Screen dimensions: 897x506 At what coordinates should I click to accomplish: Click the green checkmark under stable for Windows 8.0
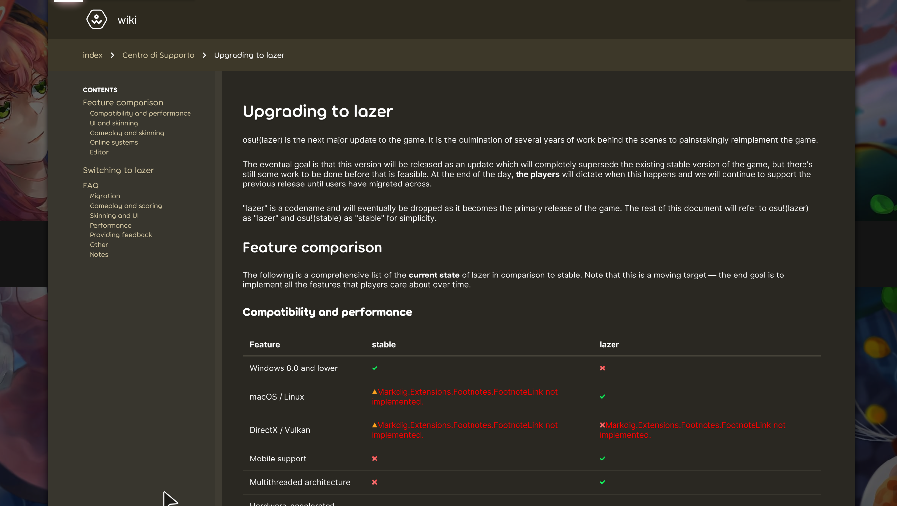point(375,368)
